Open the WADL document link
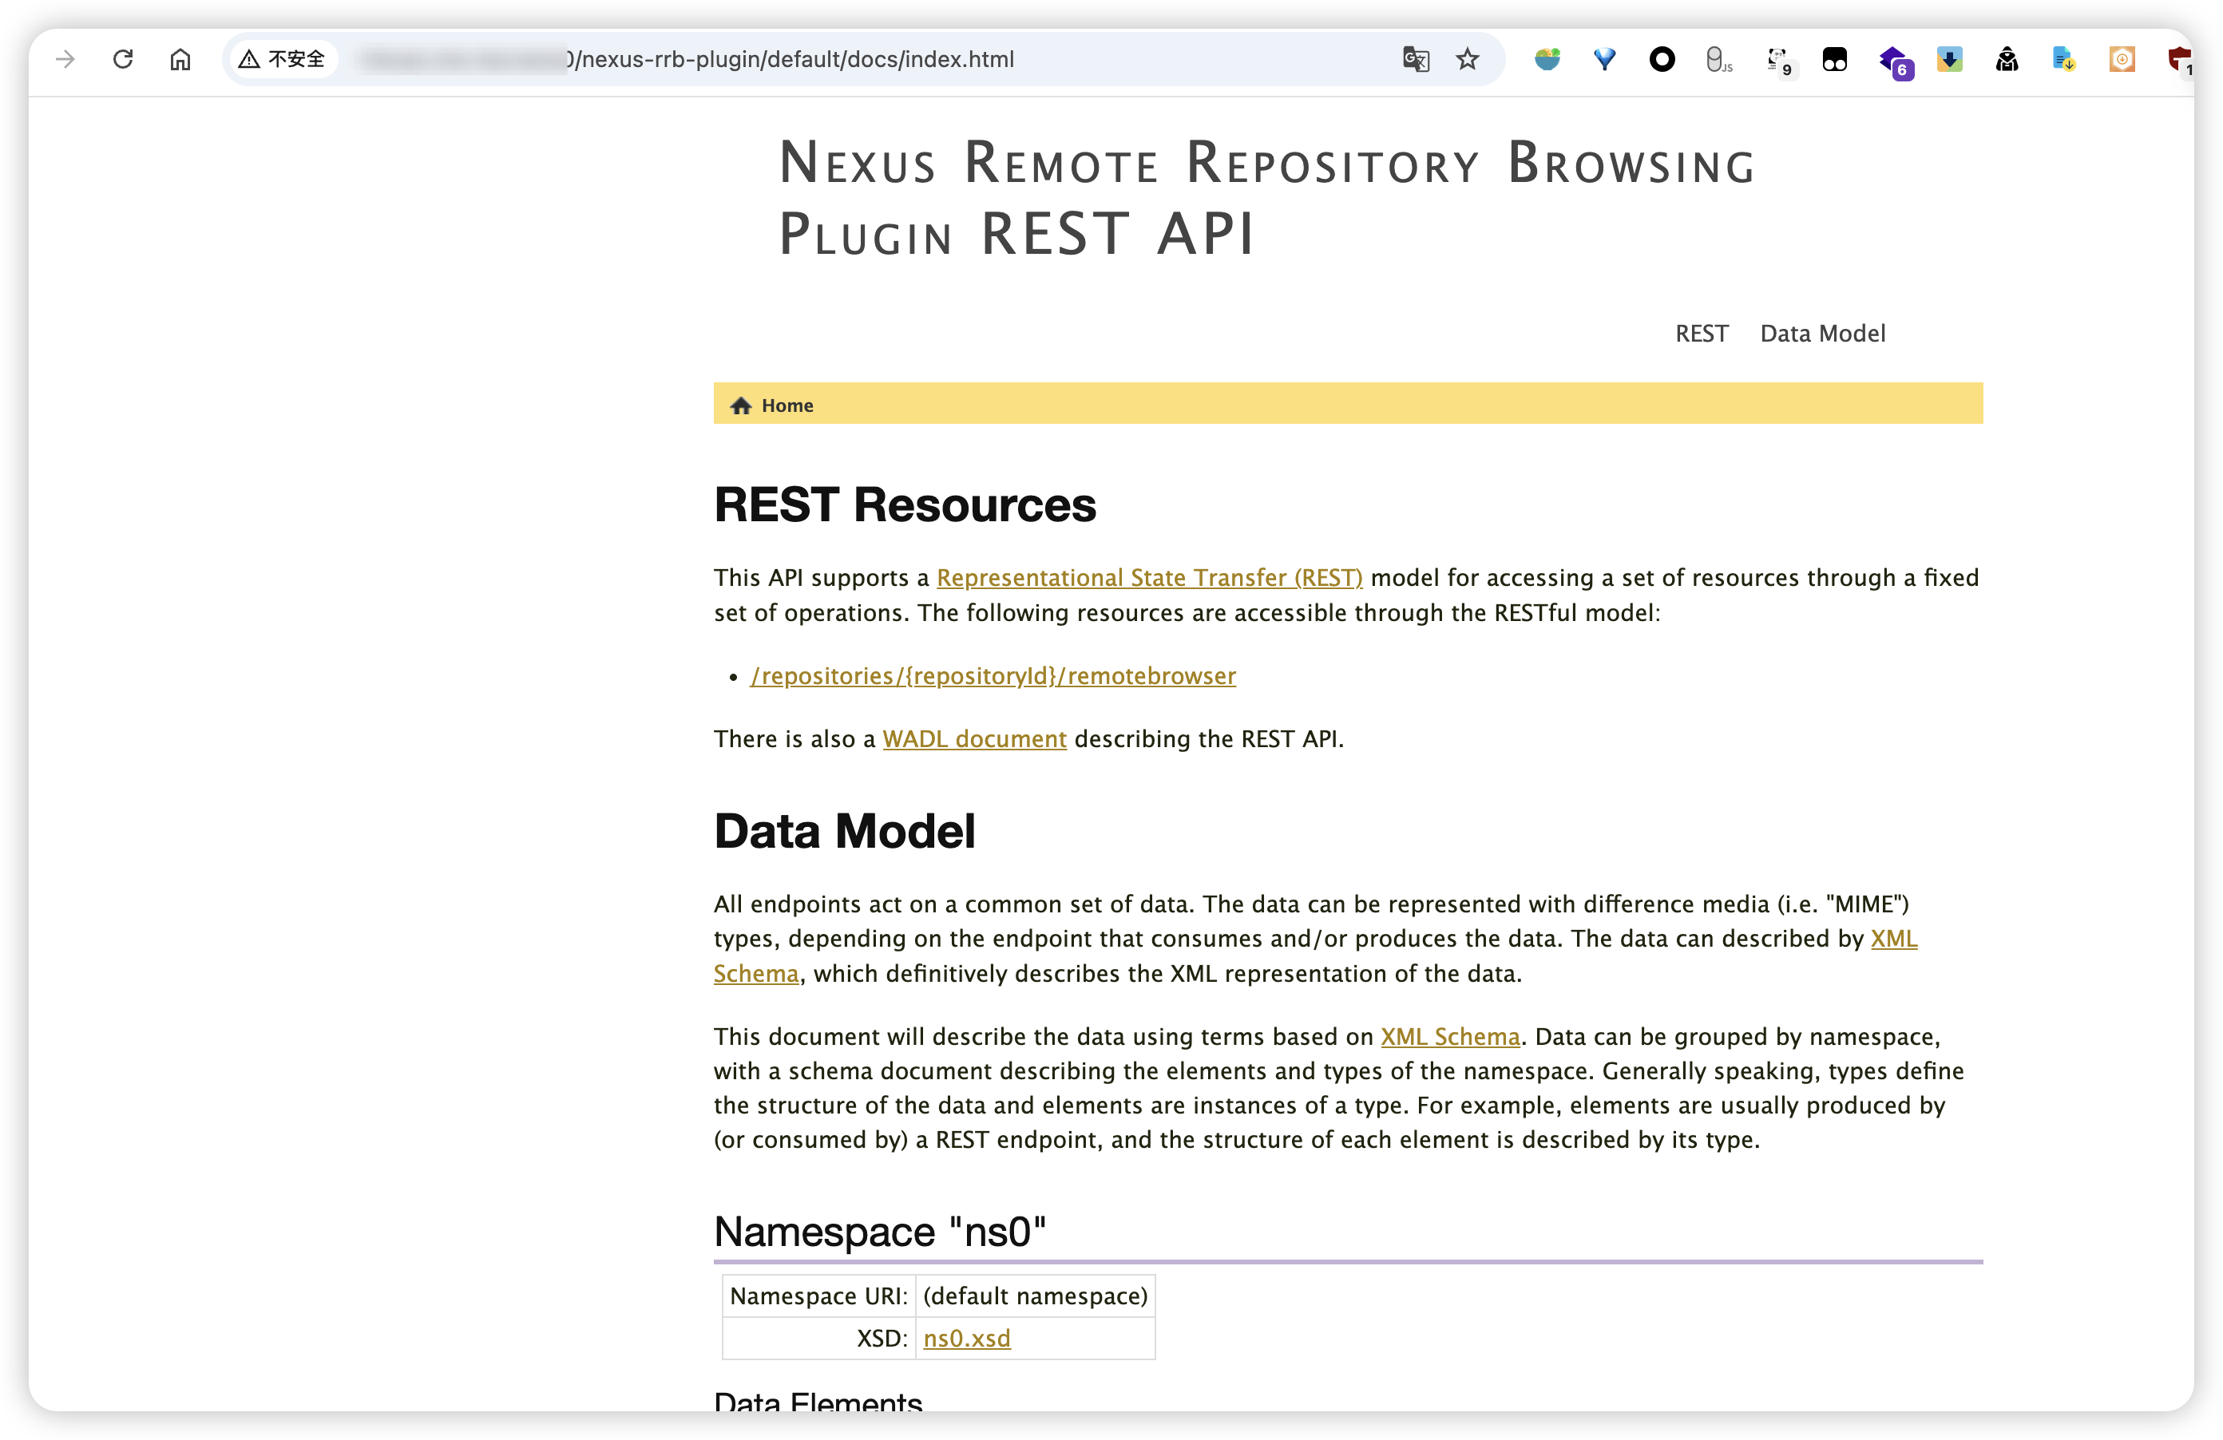The image size is (2223, 1440). tap(974, 738)
